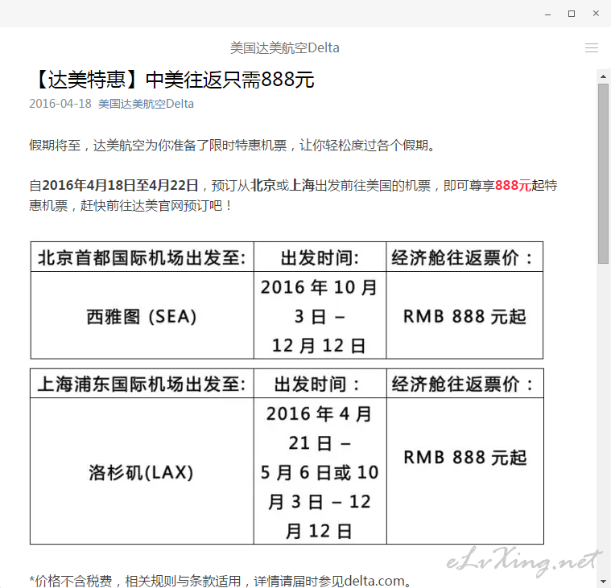
Task: Click the scrollbar up arrow
Action: pyautogui.click(x=603, y=76)
